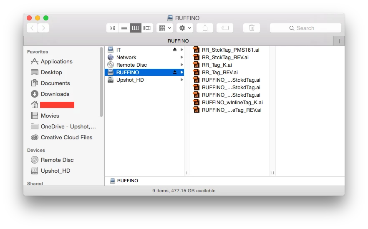Click the first column's resize handle
The image size is (368, 229).
click(187, 173)
